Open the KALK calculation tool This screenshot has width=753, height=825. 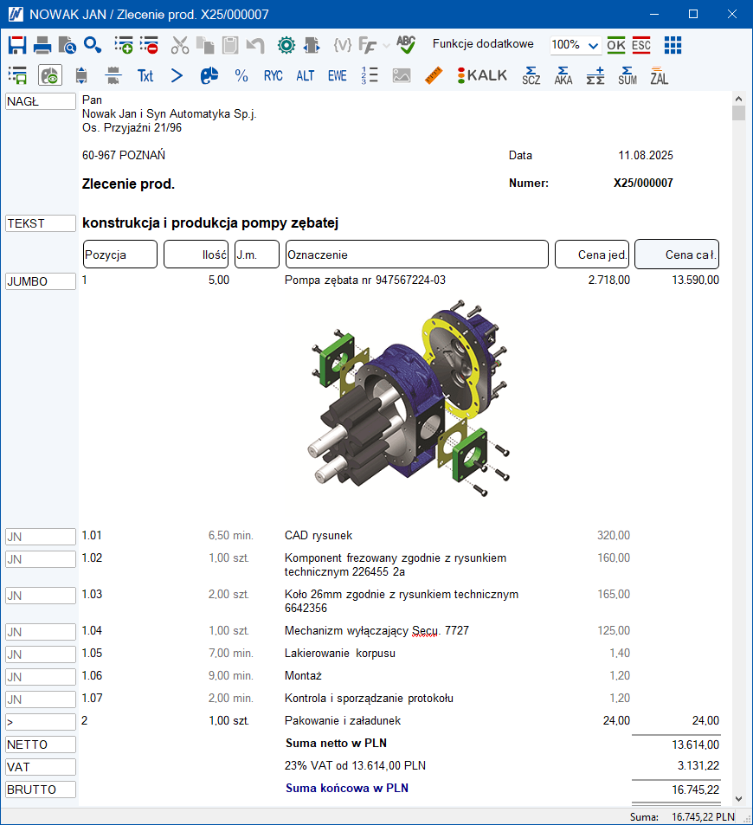click(x=482, y=75)
